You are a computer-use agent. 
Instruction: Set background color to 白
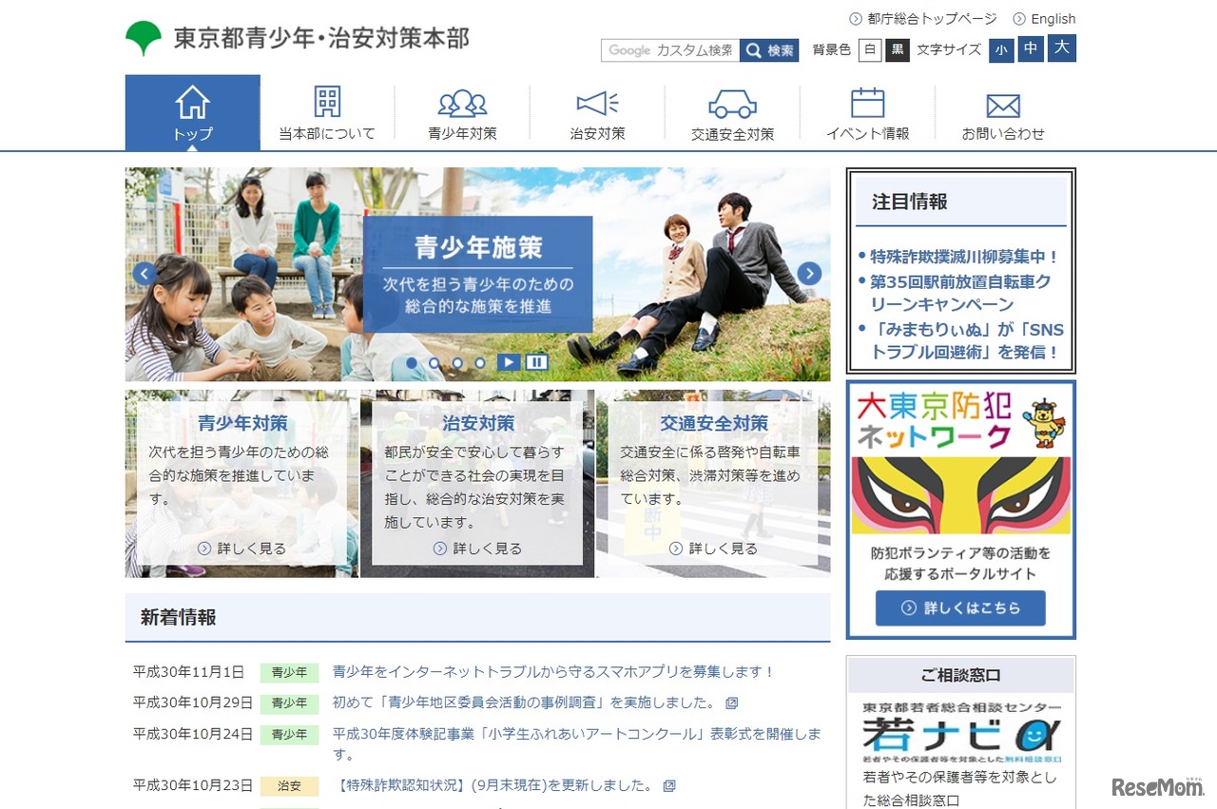click(x=869, y=49)
